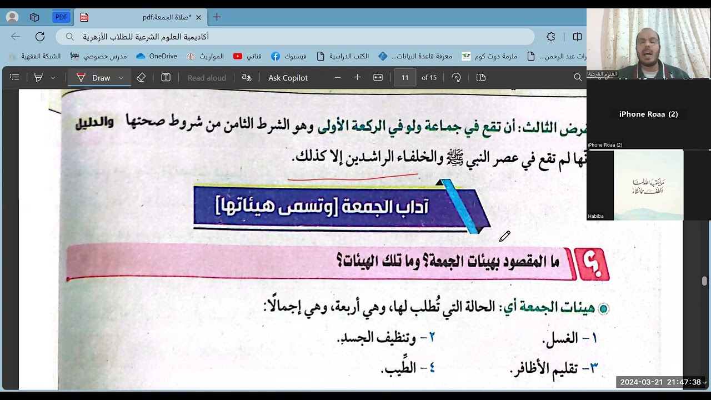Click list item ٤ - الطيب

click(408, 368)
